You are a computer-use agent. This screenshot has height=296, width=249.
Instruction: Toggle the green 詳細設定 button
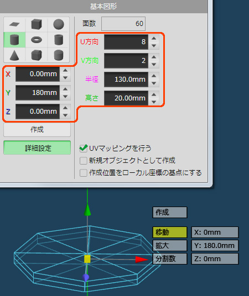click(37, 147)
